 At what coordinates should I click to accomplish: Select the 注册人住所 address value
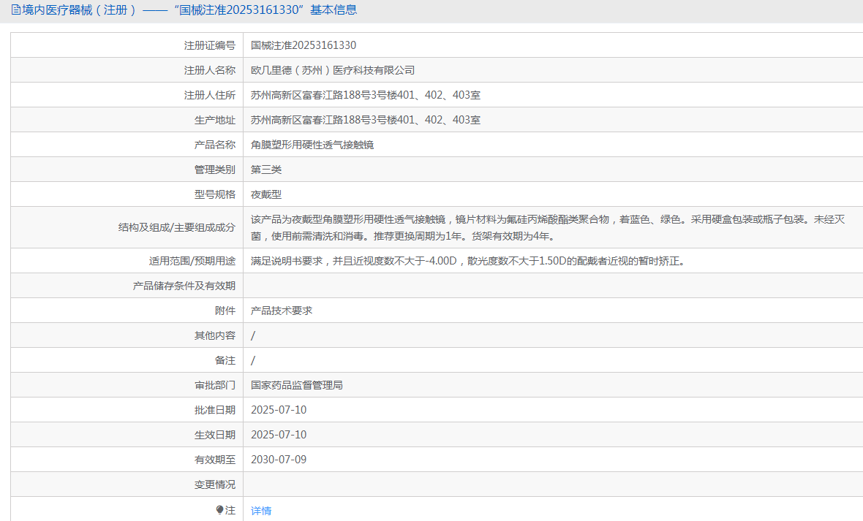coord(366,94)
